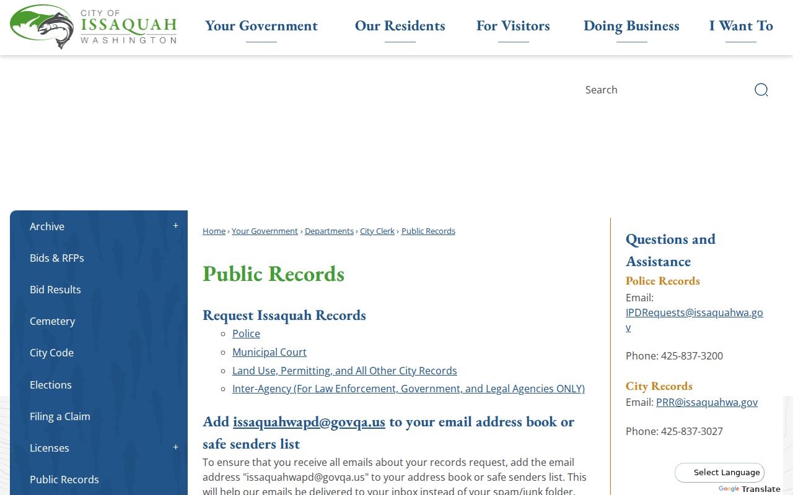Click the City Records subheading
This screenshot has width=793, height=495.
tap(659, 386)
